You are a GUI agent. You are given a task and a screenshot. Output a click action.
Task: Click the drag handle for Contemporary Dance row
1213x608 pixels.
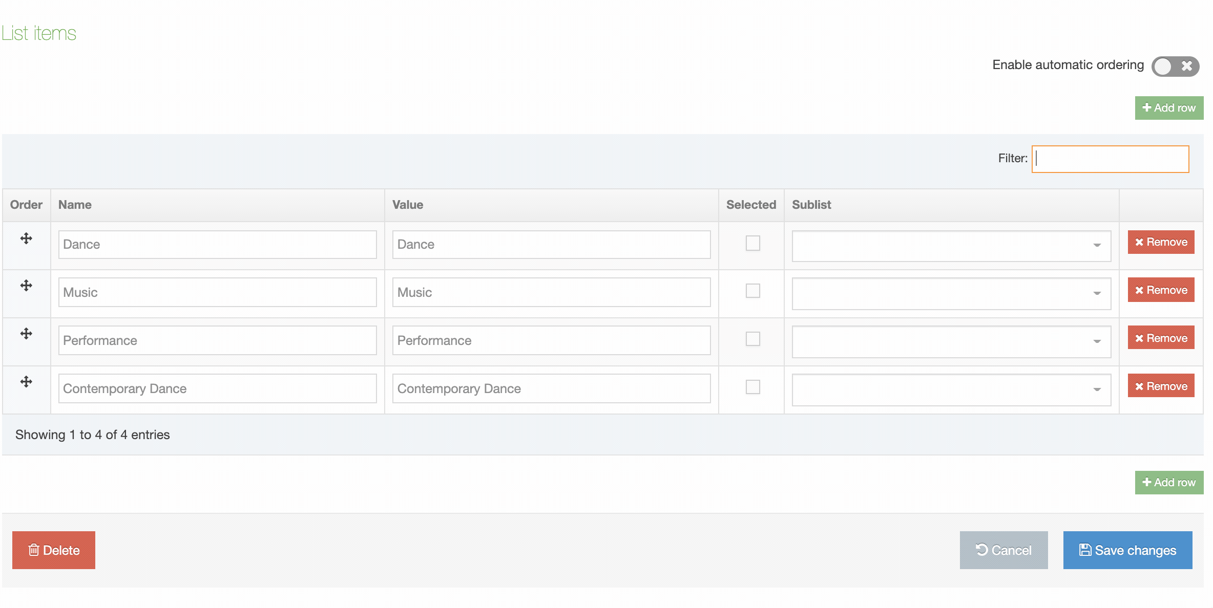(x=26, y=382)
